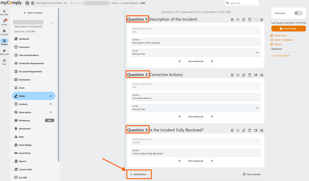The image size is (309, 181).
Task: Click the clipboard paste icon on Question 1
Action: pos(250,20)
